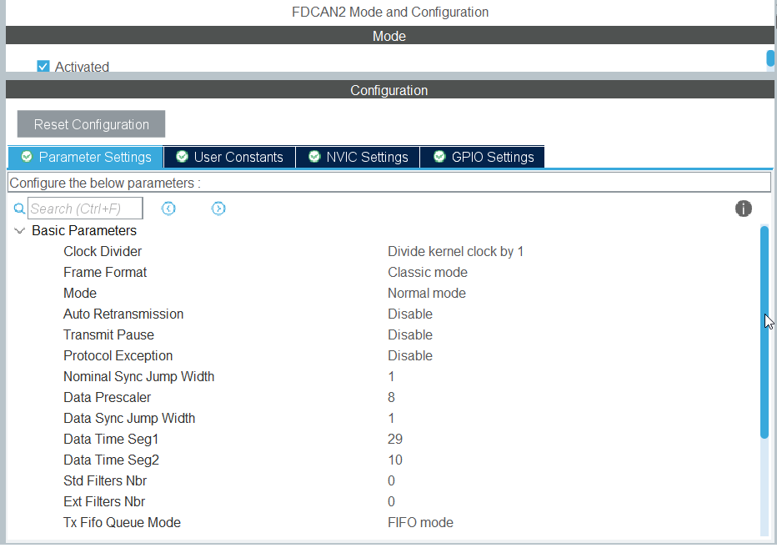
Task: Select the Data Time Seg1 label
Action: [111, 439]
